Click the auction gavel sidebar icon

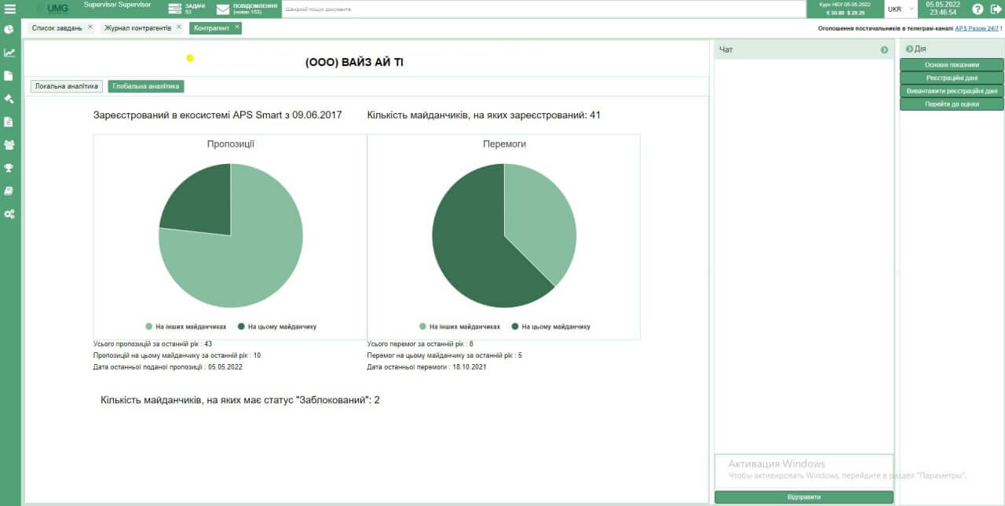9,99
